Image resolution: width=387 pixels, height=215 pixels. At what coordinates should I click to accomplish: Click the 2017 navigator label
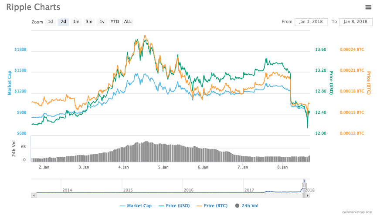pos(249,190)
